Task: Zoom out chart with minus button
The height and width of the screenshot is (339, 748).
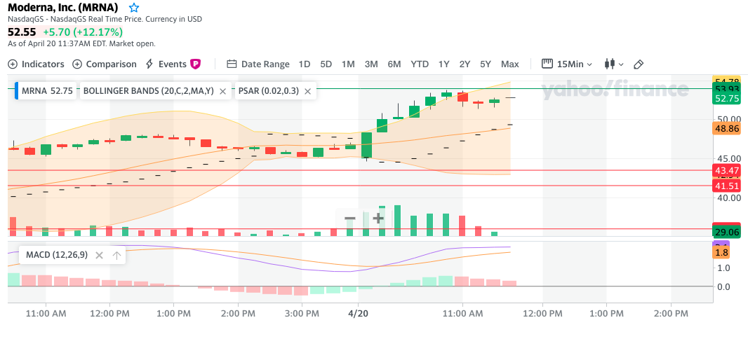Action: [349, 218]
